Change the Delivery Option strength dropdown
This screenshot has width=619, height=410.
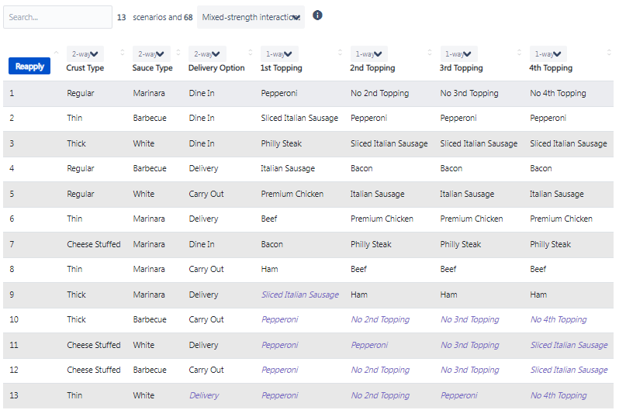coord(207,54)
